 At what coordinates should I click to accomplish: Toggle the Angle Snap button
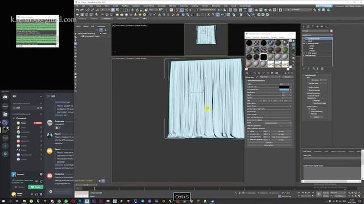(x=182, y=10)
